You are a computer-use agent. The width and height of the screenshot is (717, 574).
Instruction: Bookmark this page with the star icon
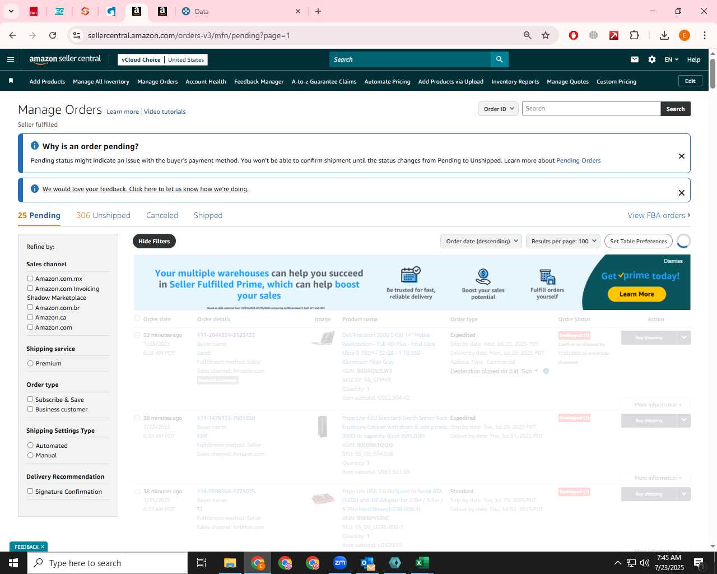pyautogui.click(x=546, y=35)
